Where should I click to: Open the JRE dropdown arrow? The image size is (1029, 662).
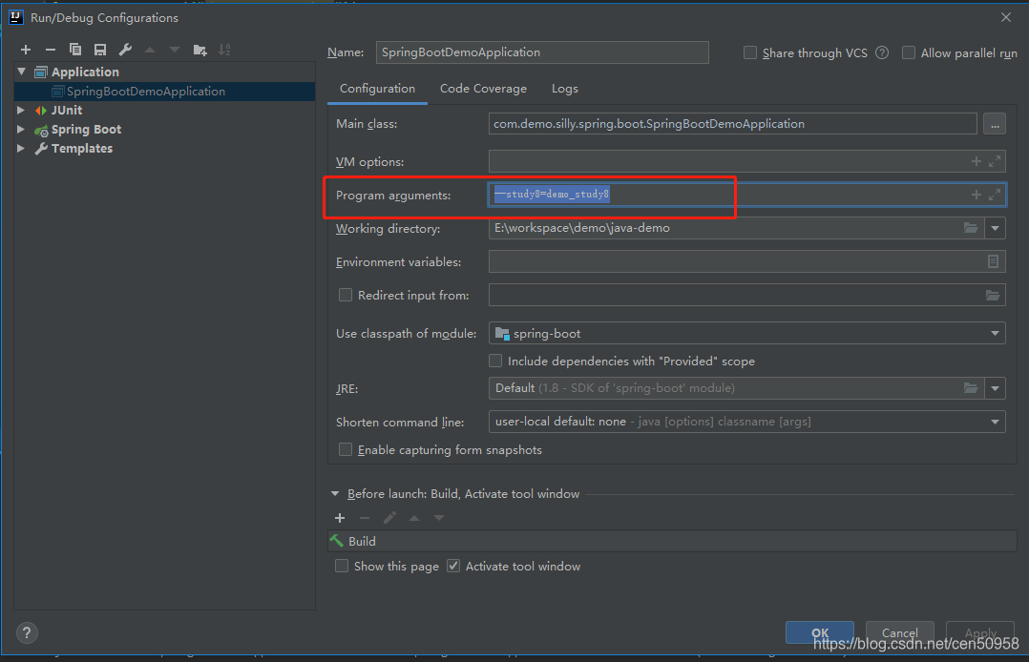click(x=996, y=388)
